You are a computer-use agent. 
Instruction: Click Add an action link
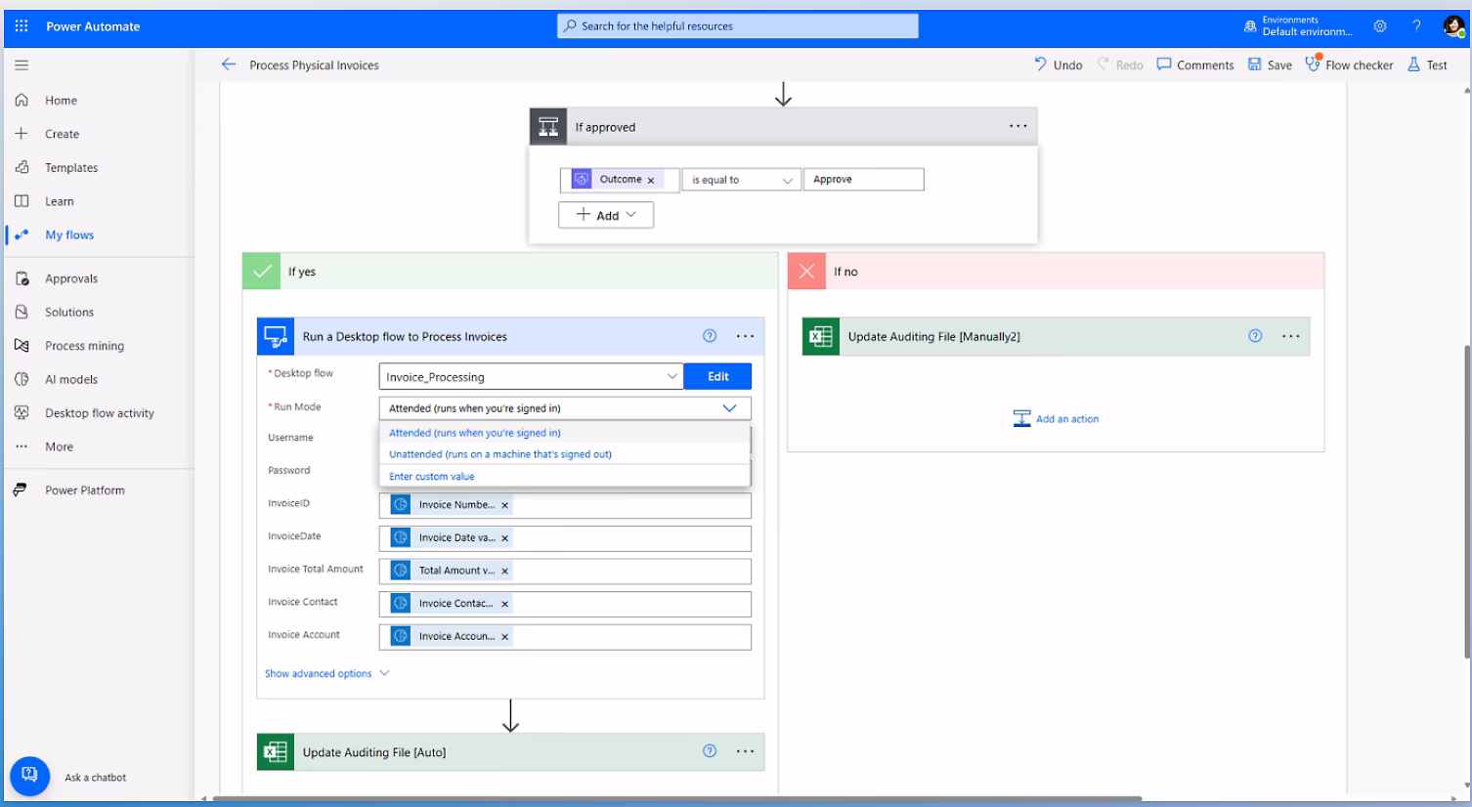pos(1056,418)
